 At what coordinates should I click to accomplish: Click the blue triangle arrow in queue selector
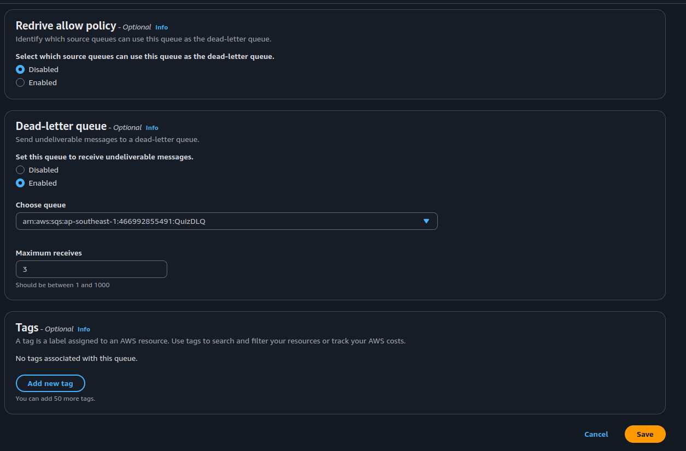point(426,221)
